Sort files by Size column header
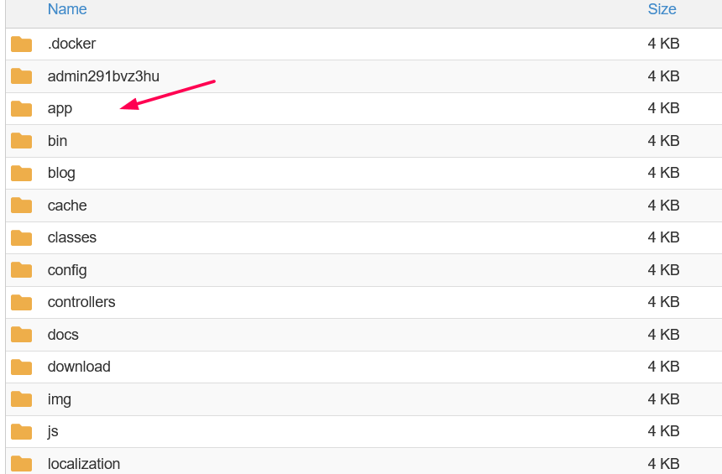Screen dimensions: 722x474 click(662, 9)
